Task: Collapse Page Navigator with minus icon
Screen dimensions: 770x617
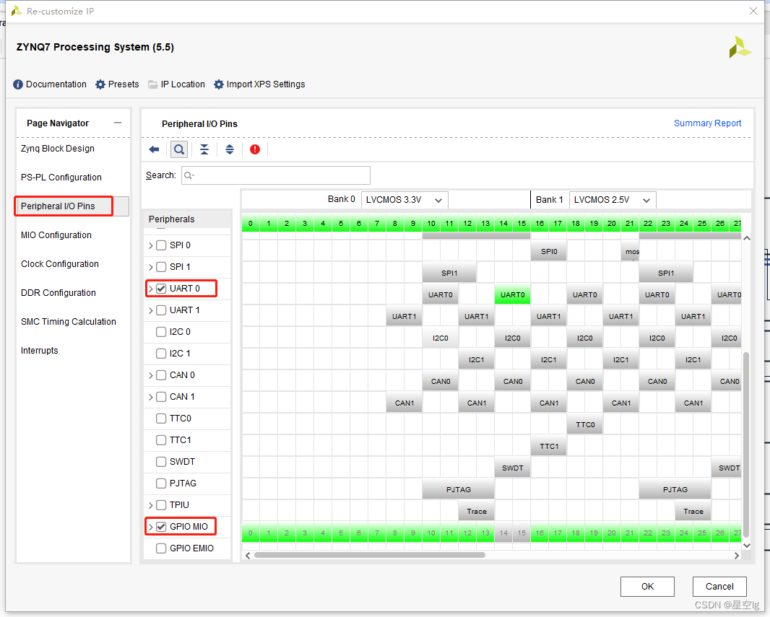Action: 117,123
